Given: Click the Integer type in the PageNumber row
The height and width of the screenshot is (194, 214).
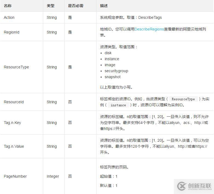Looking at the screenshot, I should coord(53,176).
